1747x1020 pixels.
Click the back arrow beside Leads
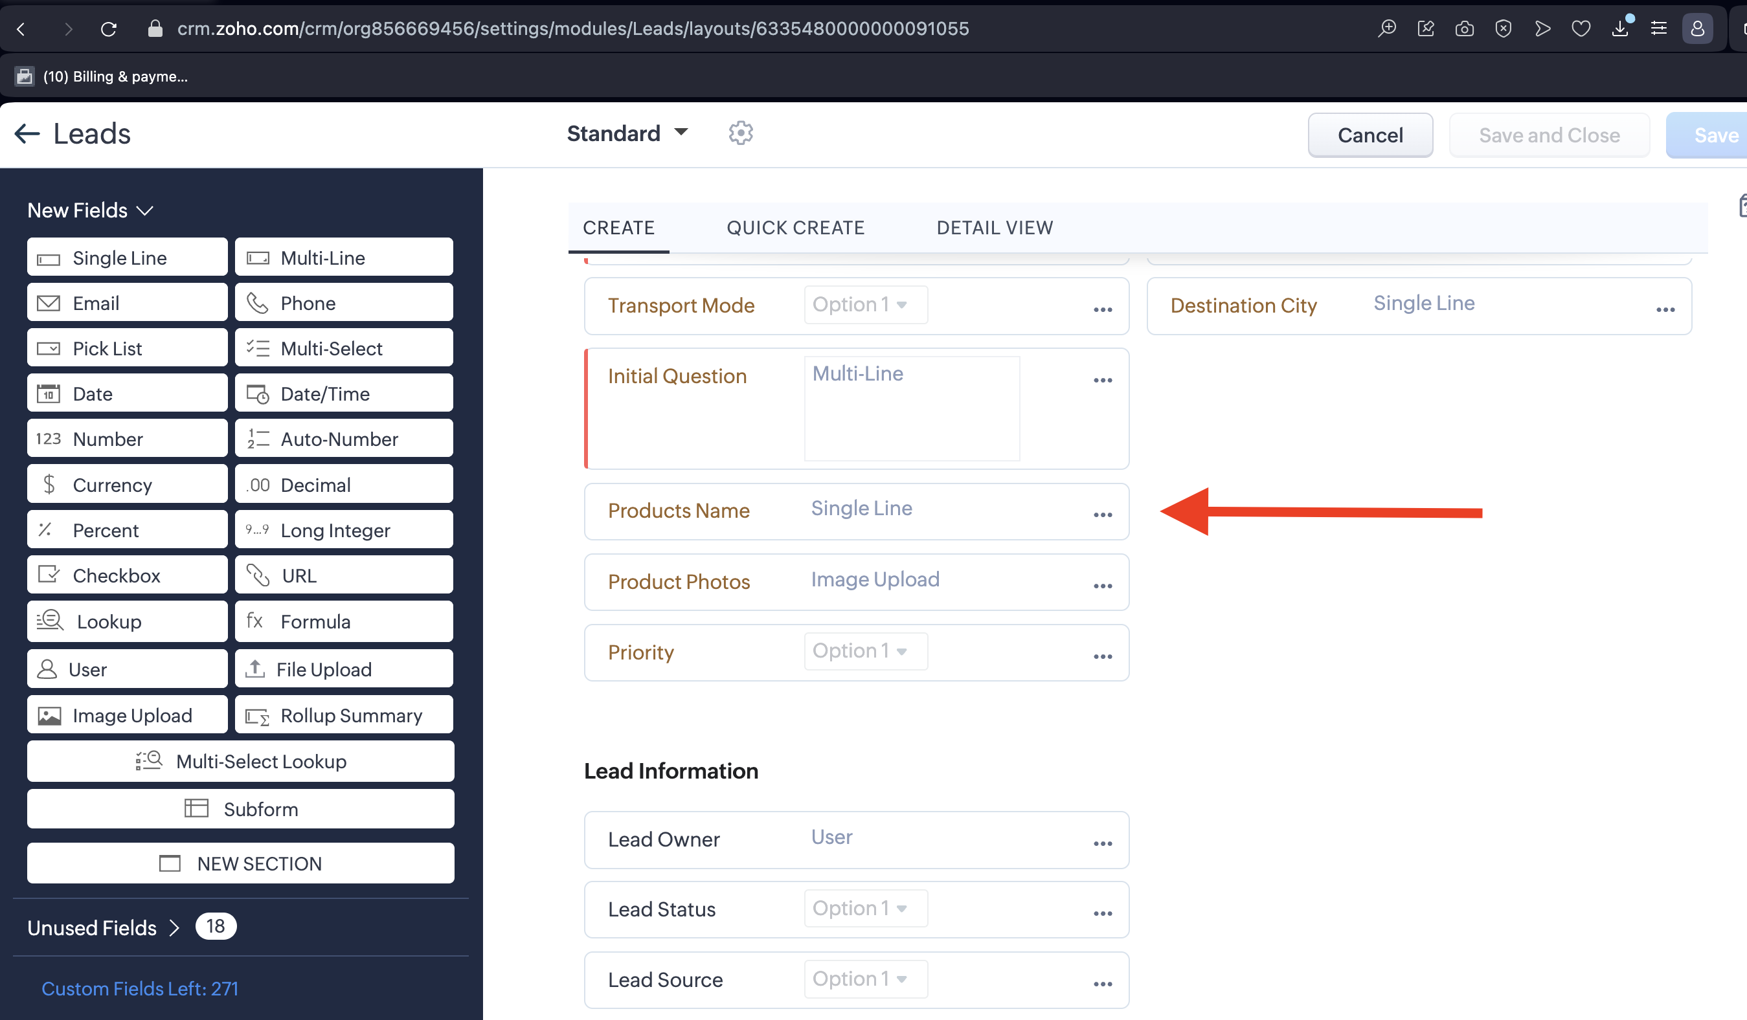(28, 133)
